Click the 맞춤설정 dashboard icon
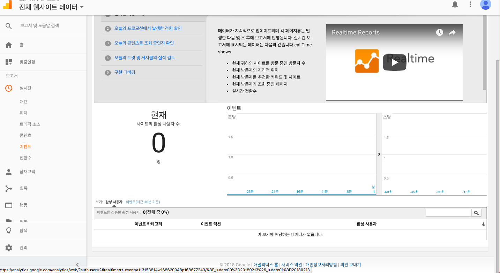The width and height of the screenshot is (500, 273). point(9,62)
